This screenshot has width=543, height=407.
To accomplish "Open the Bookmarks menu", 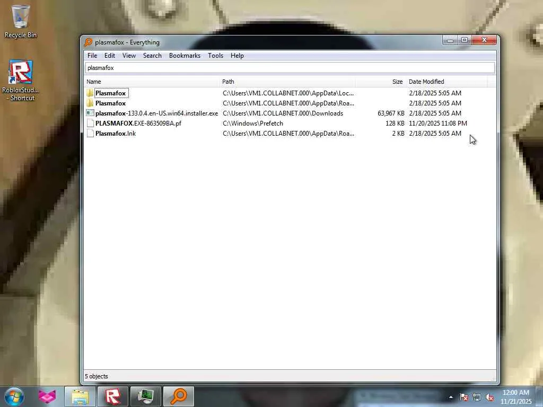I will [185, 55].
